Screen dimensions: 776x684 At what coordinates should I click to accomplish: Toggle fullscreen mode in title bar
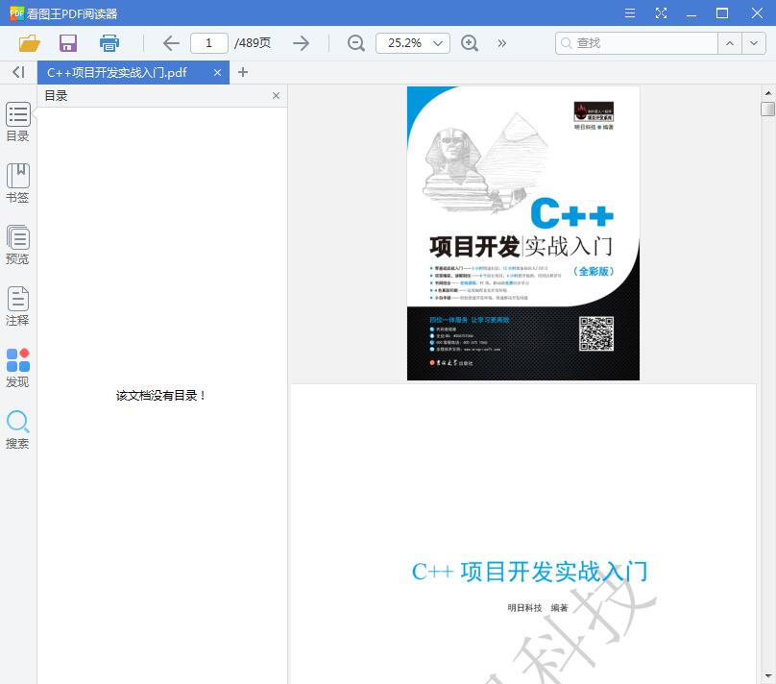pos(661,12)
